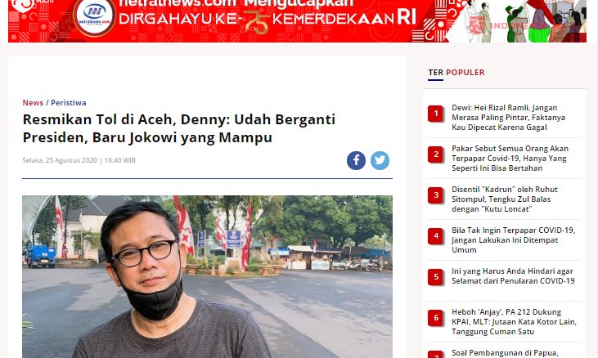Select number 4 popular rank badge
Viewport: 598px width, 358px height.
coord(436,236)
